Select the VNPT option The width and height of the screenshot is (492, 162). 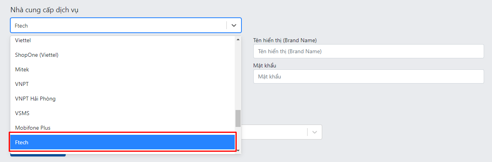123,84
